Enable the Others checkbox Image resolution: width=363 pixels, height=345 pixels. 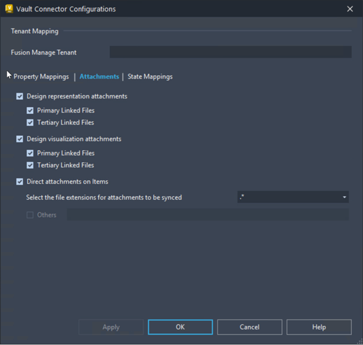pos(30,215)
